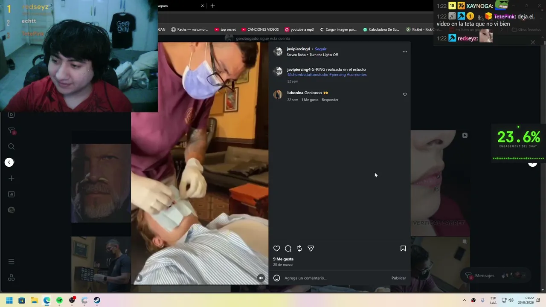Open the notification bell in the taskbar

coord(539,300)
